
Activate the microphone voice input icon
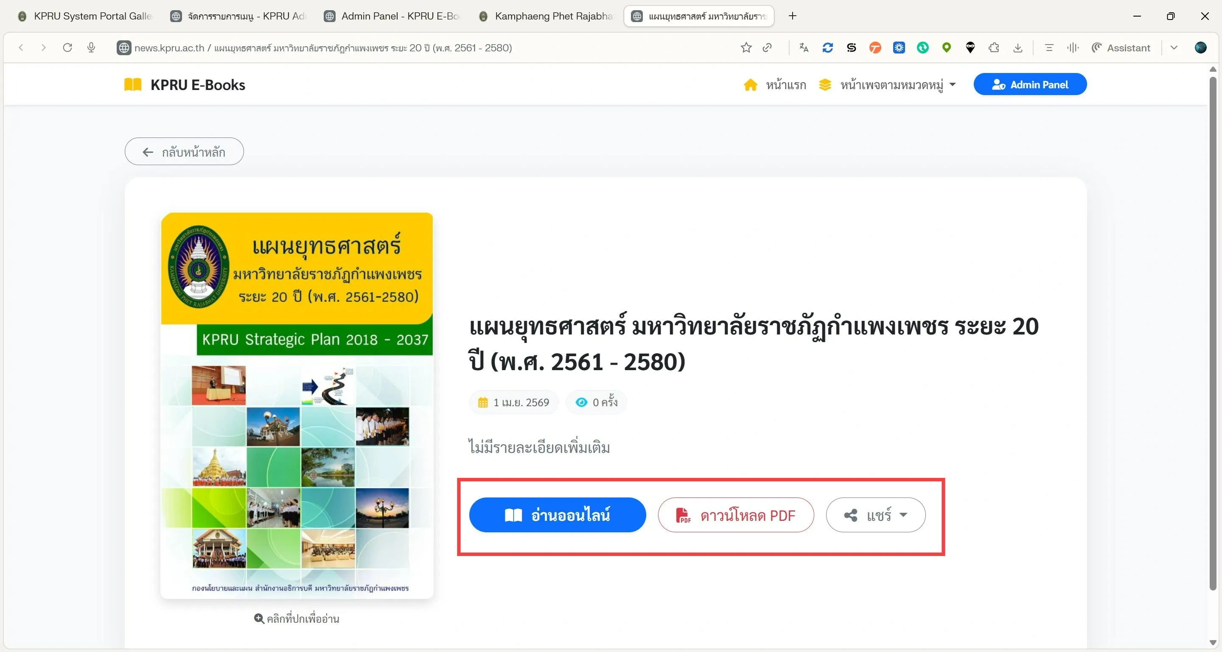click(x=91, y=48)
